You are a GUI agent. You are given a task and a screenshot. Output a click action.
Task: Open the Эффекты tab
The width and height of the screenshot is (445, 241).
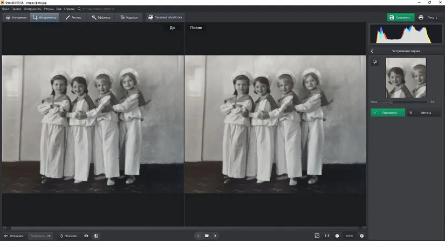101,17
